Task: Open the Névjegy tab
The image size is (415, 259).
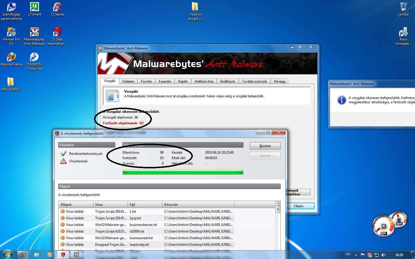Action: (280, 81)
